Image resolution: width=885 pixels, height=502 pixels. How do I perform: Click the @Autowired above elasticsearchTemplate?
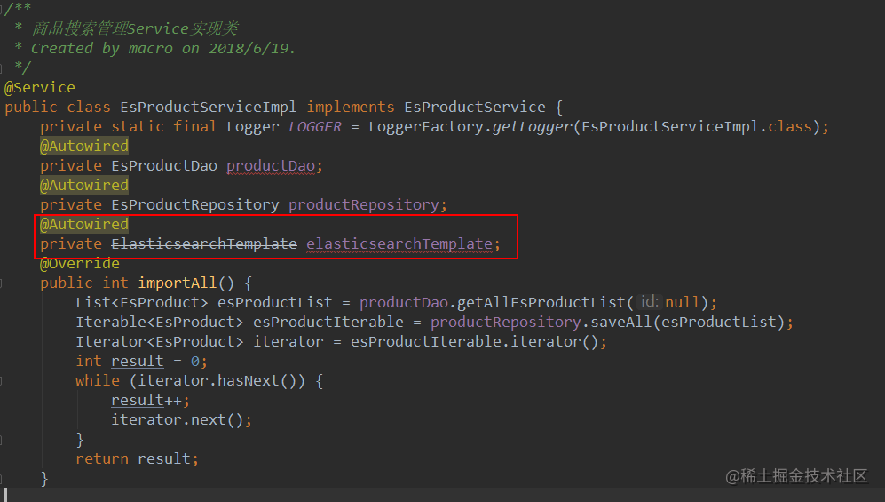pos(84,225)
